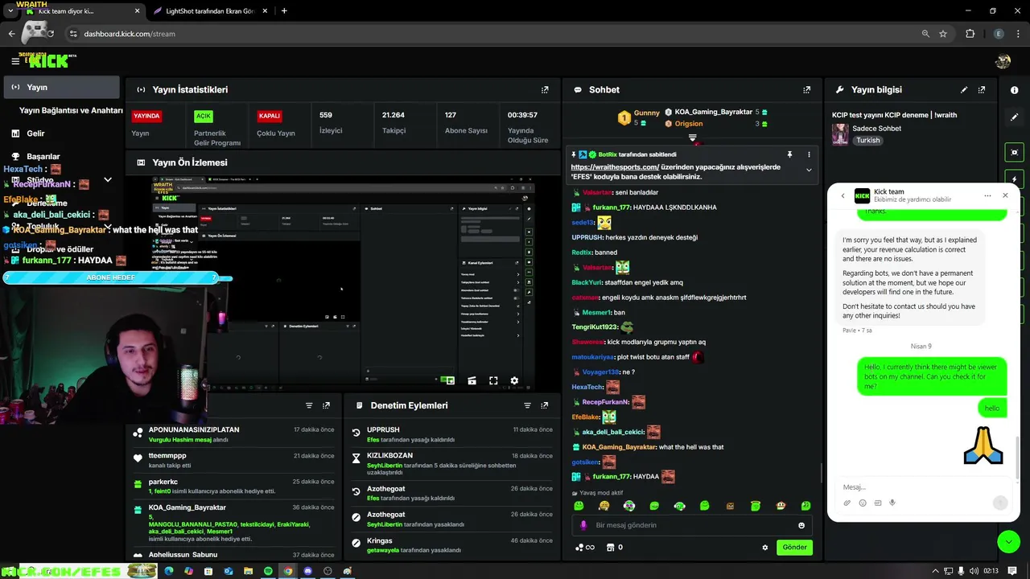This screenshot has height=579, width=1030.
Task: Open info icon in right rail
Action: [1014, 90]
